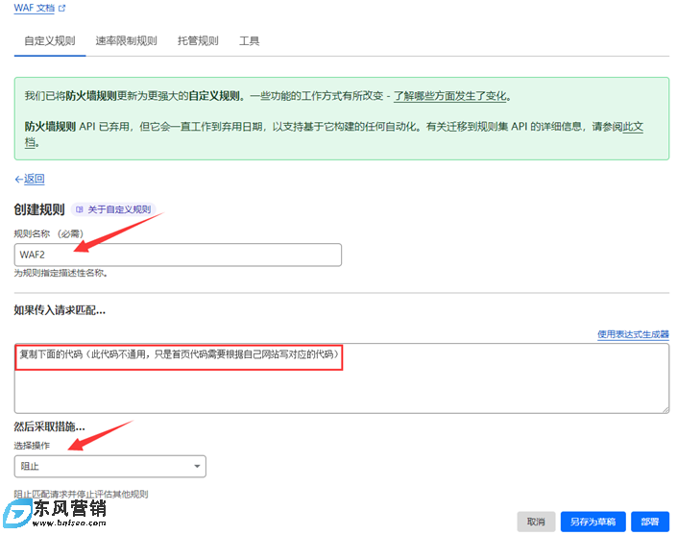Click the 部署 button

650,522
